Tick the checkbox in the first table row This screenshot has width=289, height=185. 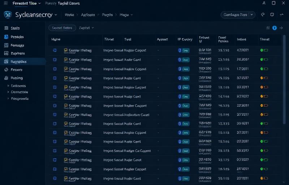pos(55,51)
